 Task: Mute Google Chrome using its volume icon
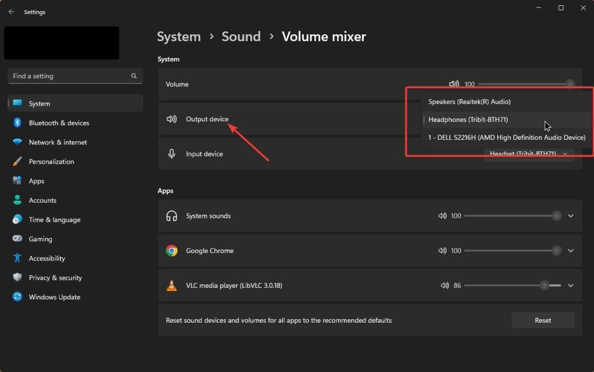(x=443, y=250)
